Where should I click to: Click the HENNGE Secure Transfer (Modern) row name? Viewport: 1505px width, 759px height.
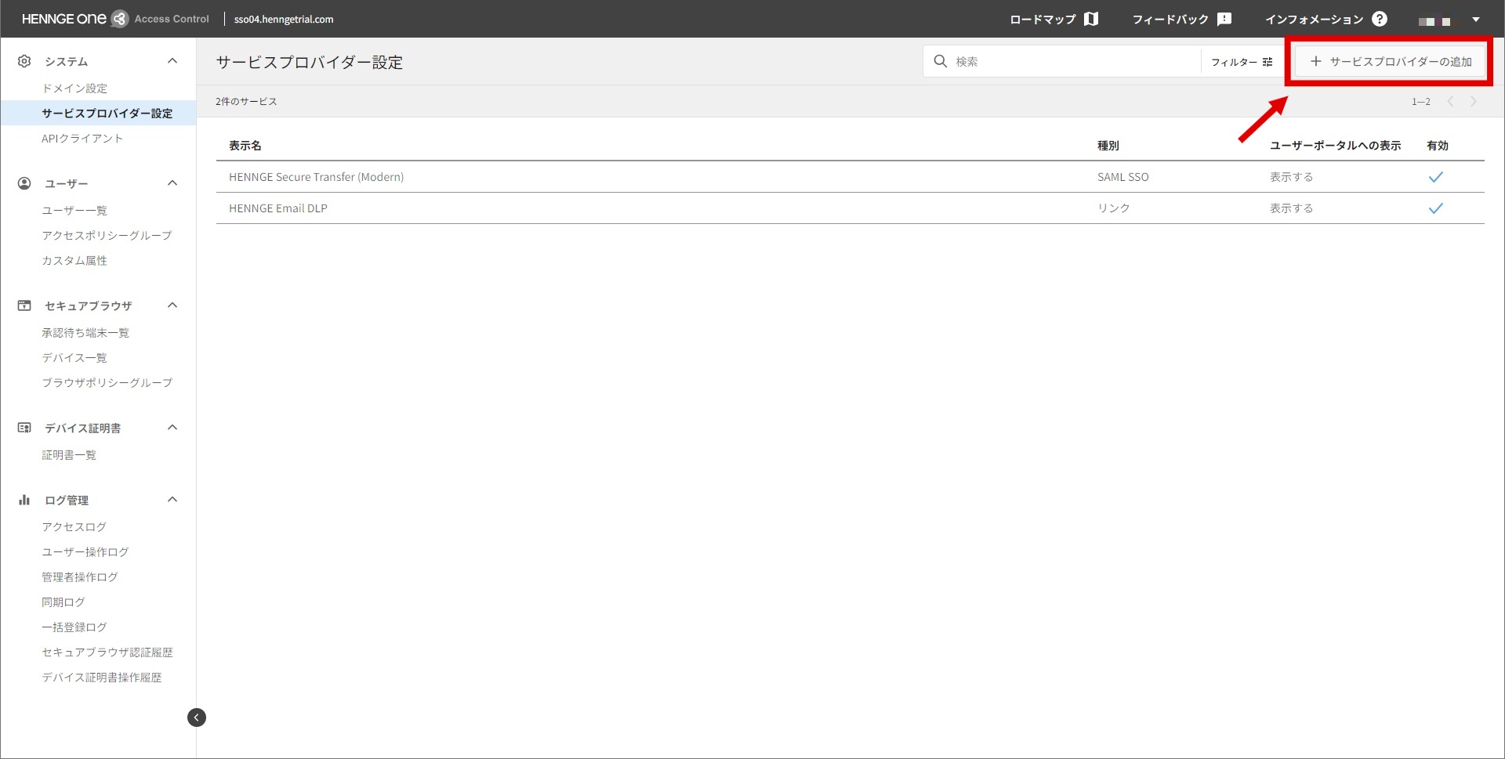[317, 177]
